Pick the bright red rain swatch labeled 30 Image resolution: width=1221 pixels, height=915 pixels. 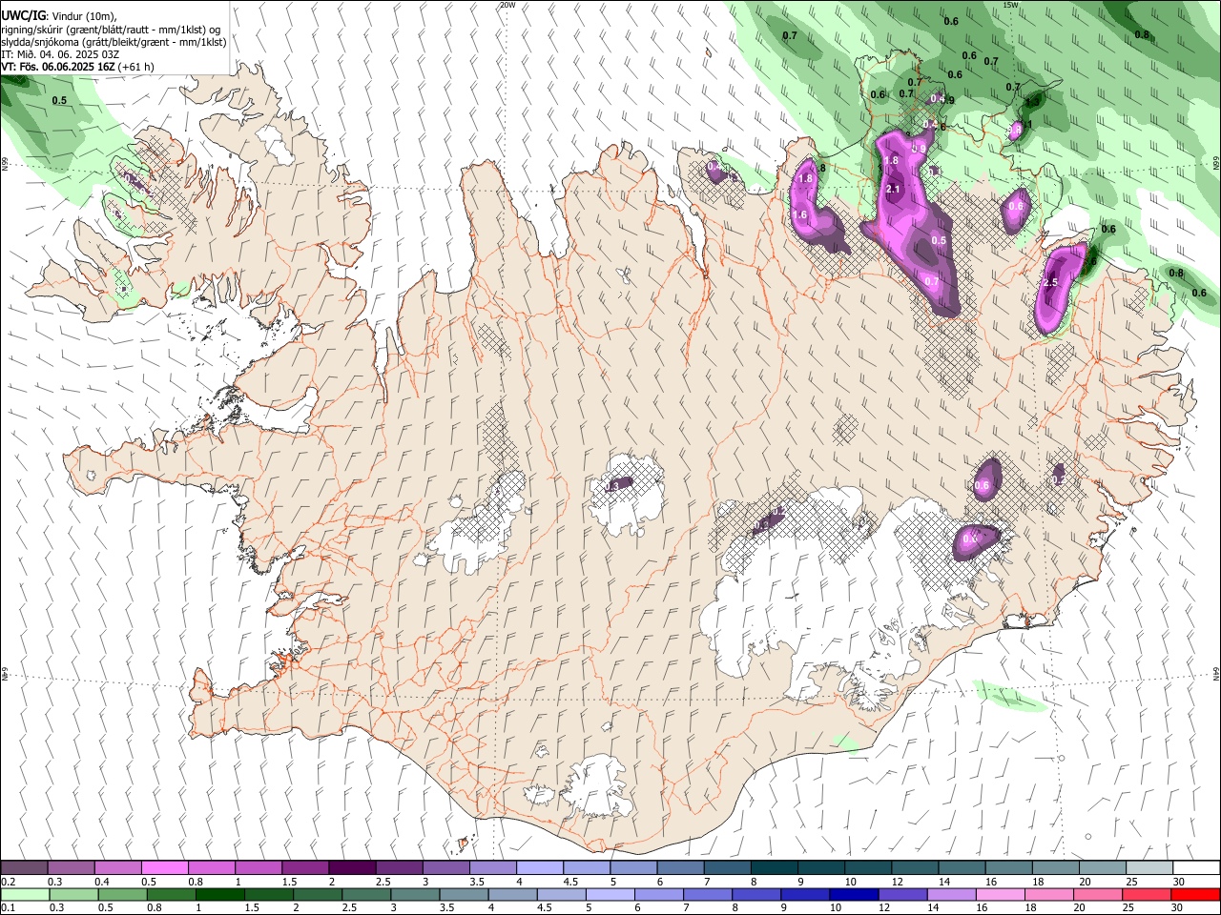point(1193,894)
